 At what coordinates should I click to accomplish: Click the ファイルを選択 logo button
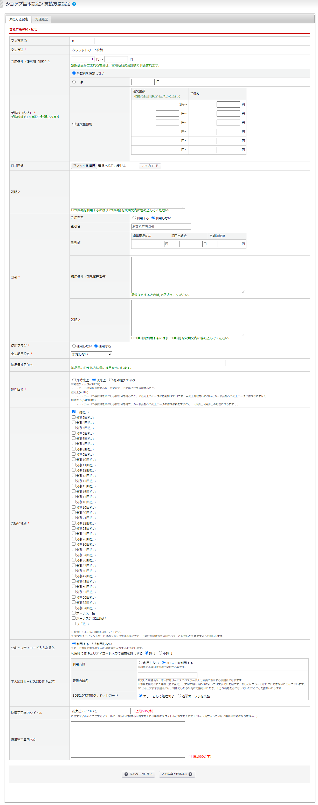[x=84, y=166]
